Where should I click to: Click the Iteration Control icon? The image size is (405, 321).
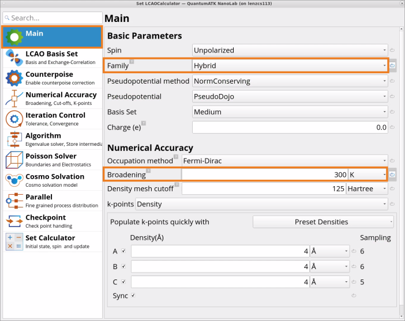pos(14,119)
